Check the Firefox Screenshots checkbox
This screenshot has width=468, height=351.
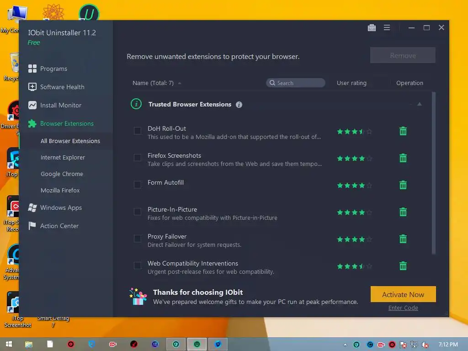coord(137,157)
